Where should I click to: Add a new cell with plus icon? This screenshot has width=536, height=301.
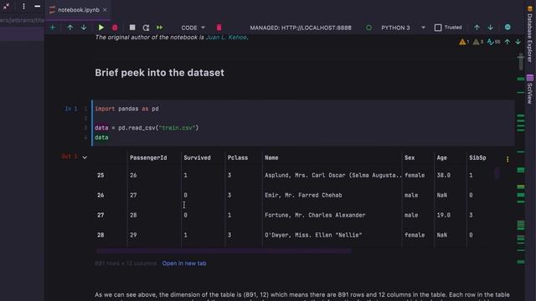[x=52, y=28]
